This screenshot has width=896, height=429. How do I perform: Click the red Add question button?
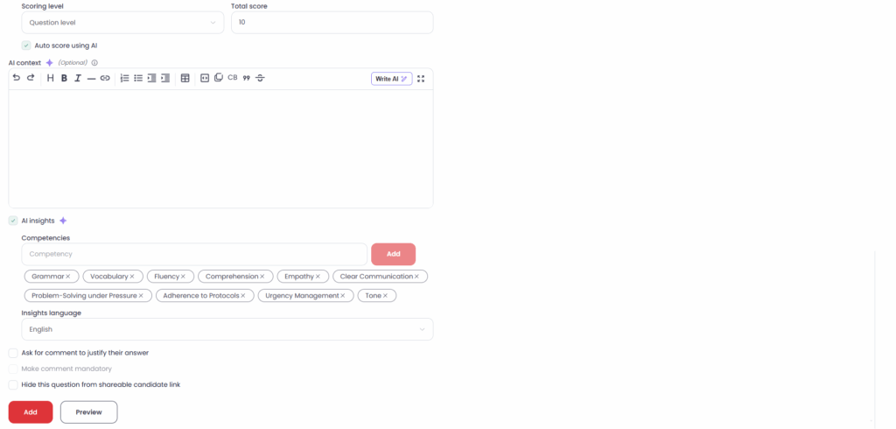(x=31, y=411)
